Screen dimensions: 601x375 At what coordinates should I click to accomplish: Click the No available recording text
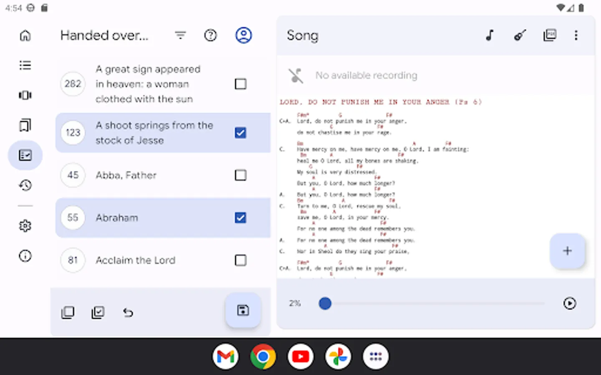coord(366,75)
